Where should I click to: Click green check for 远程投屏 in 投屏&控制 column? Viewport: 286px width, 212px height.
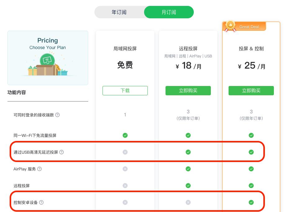[251, 186]
